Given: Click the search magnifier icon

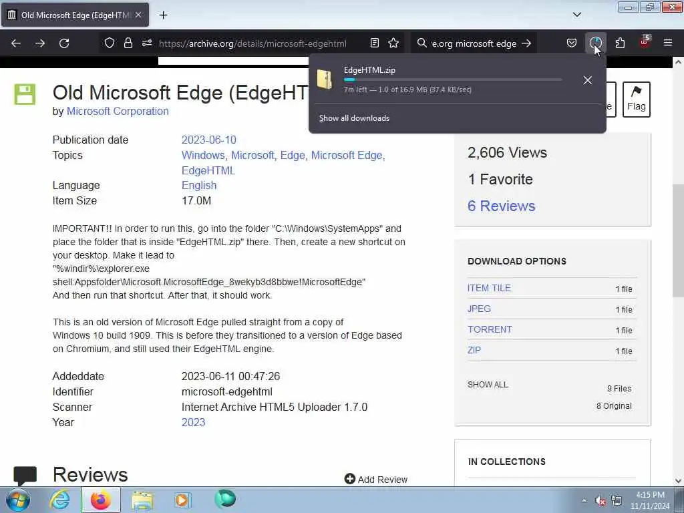Looking at the screenshot, I should [421, 43].
